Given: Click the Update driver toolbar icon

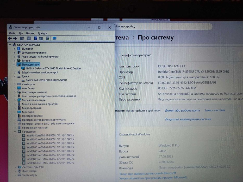Looking at the screenshot, I should tap(48, 38).
